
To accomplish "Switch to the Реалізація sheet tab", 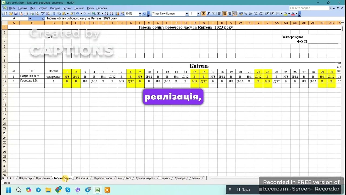I will click(82, 178).
